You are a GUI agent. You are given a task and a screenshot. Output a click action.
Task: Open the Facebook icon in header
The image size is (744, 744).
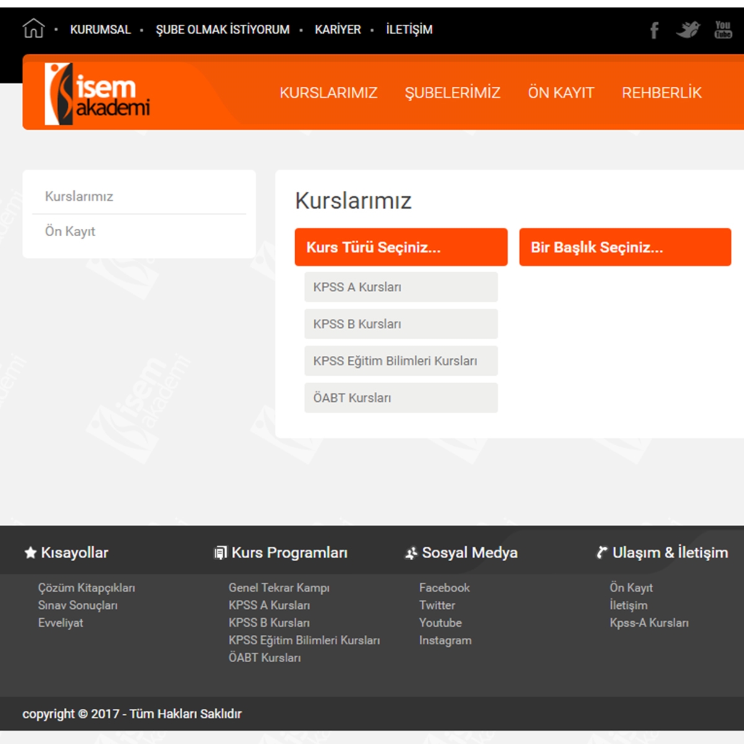click(x=654, y=30)
